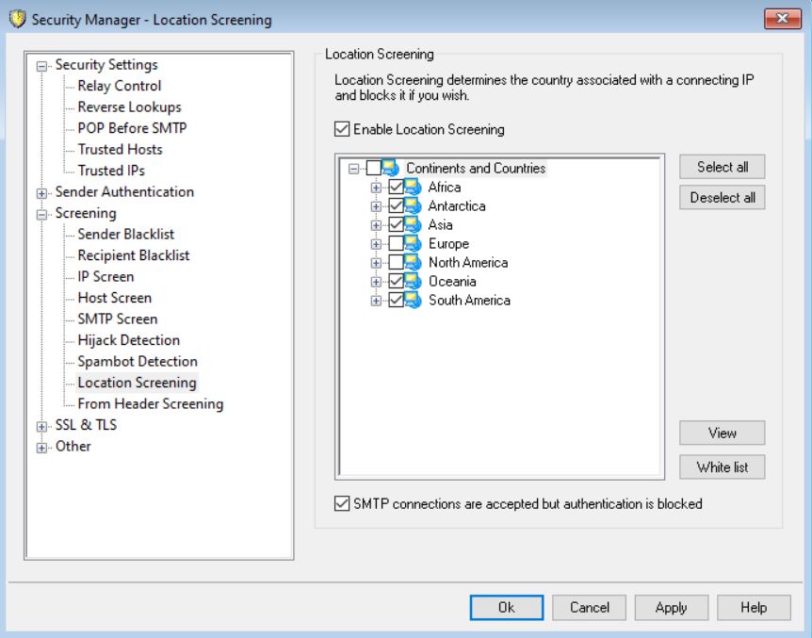Click the Continents and Countries root icon
Viewport: 812px width, 638px height.
(x=391, y=168)
